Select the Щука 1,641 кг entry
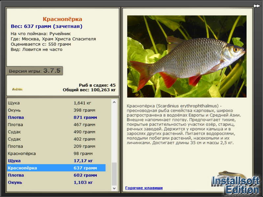 coord(56,103)
